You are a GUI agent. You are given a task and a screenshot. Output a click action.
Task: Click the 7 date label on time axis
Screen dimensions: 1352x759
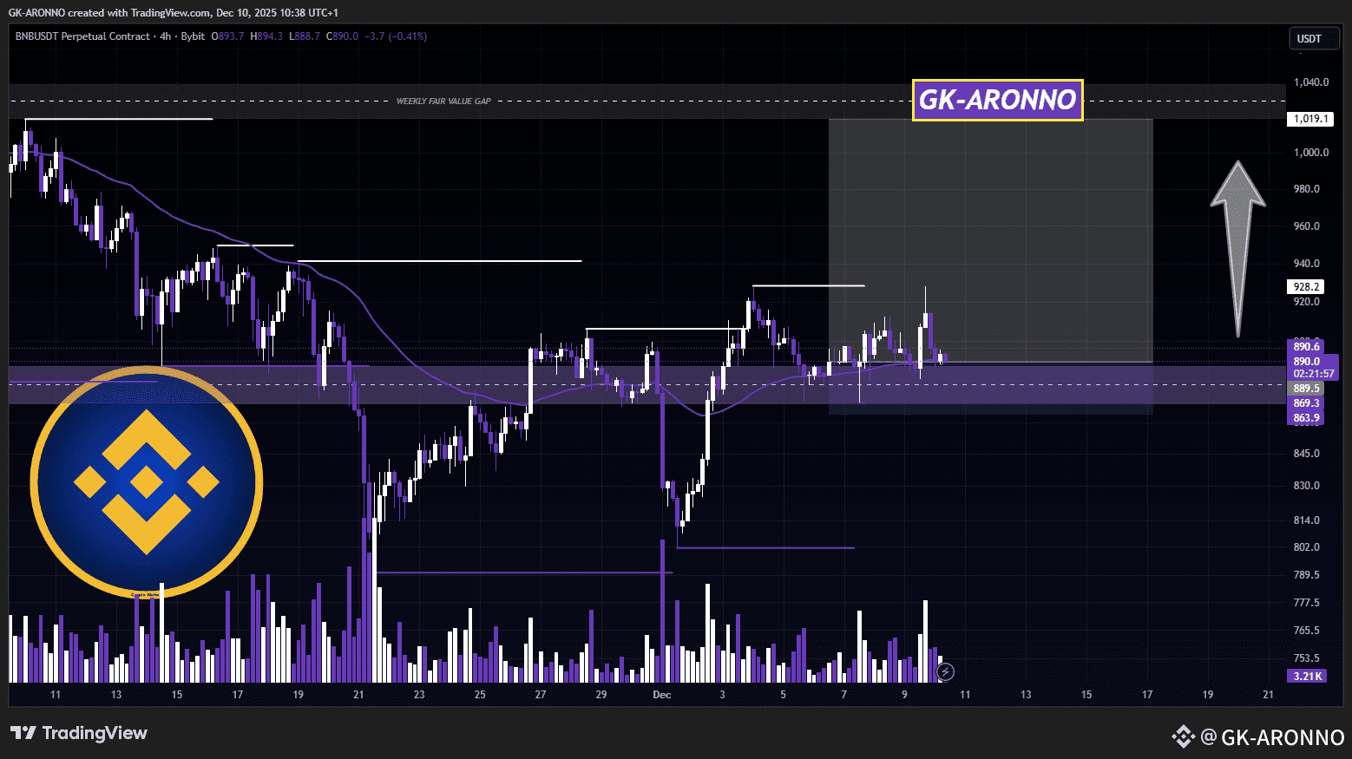click(x=843, y=695)
